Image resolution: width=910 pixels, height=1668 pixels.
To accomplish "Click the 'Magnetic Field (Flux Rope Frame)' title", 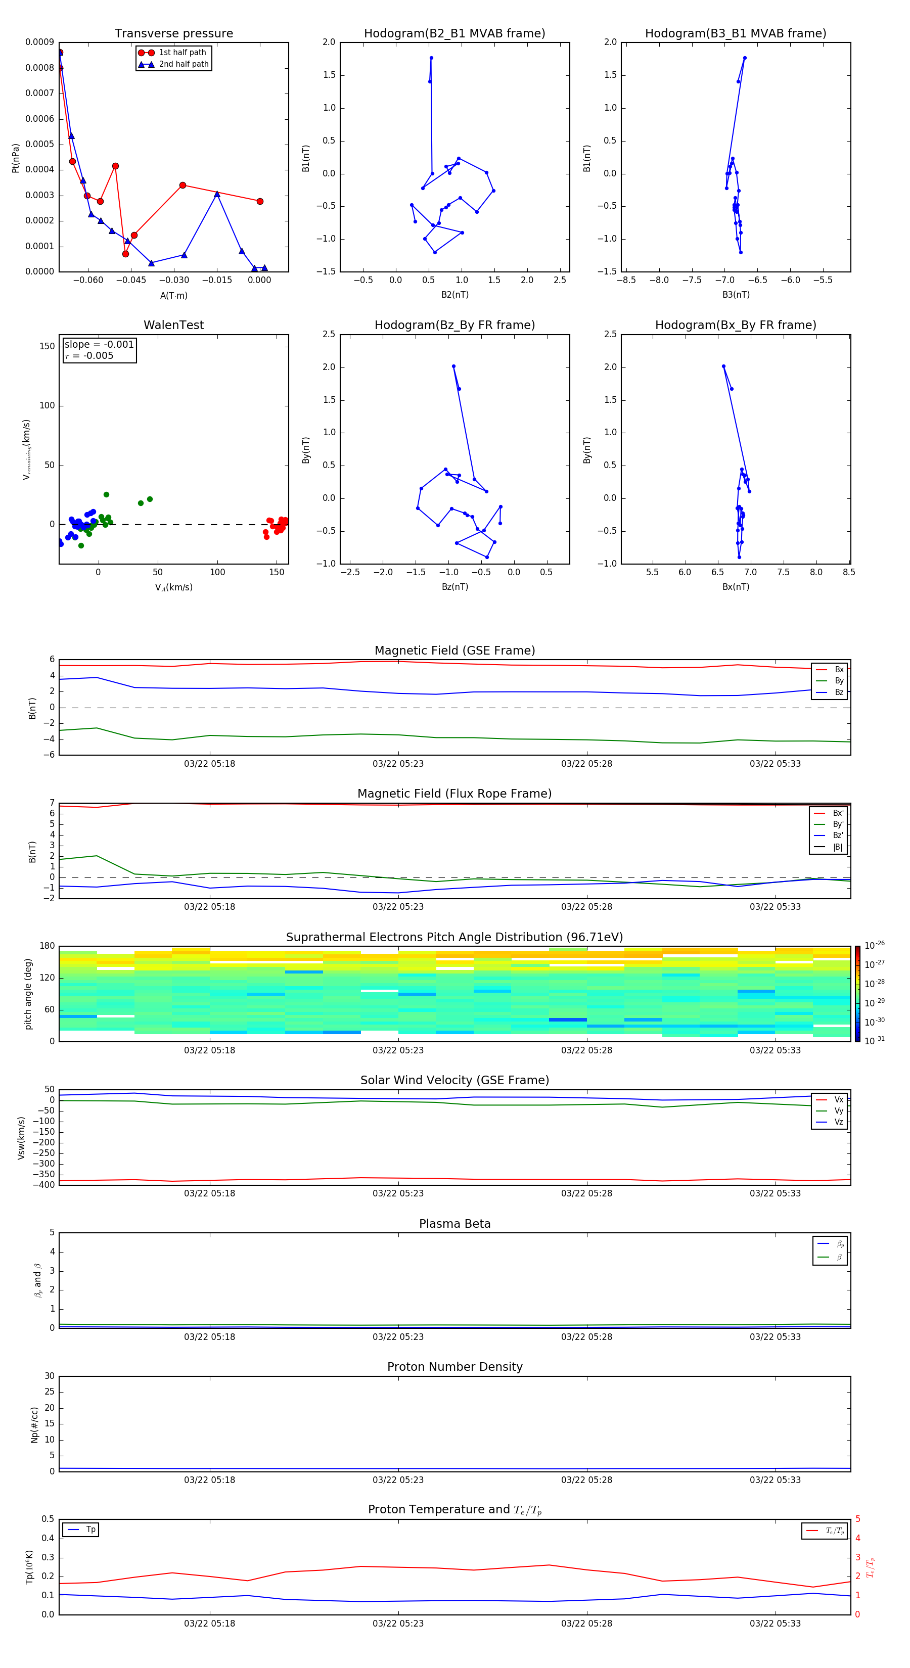I will 454,794.
